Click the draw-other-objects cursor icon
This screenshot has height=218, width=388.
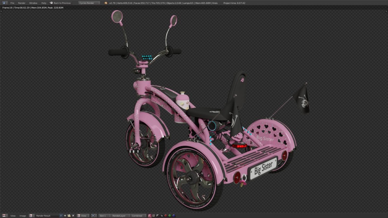161,215
